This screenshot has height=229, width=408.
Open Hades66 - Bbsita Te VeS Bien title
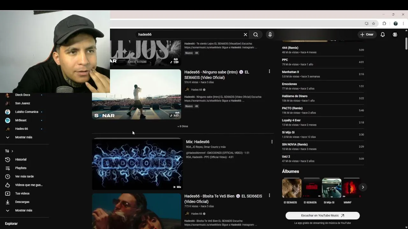point(223,199)
